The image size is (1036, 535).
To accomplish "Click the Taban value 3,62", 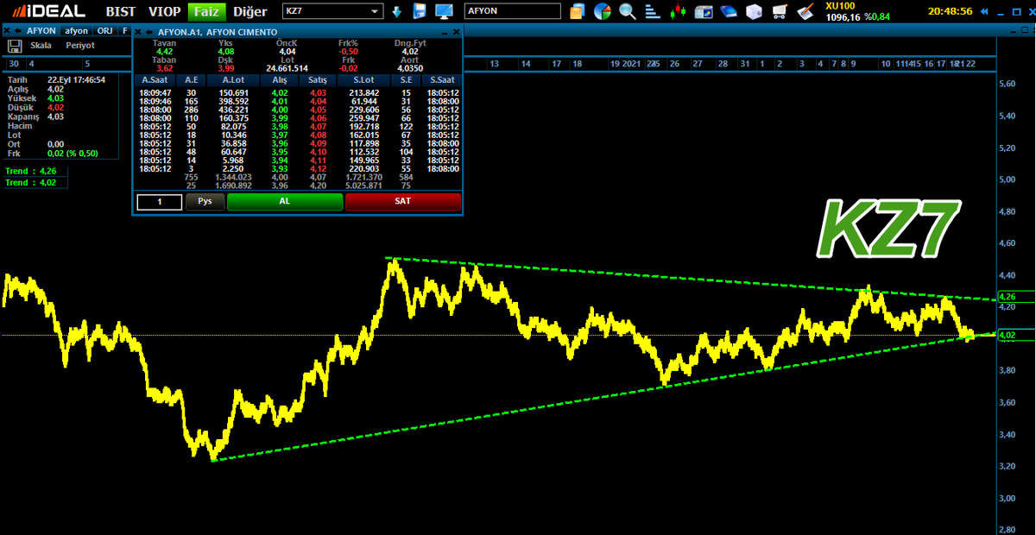I will click(164, 68).
